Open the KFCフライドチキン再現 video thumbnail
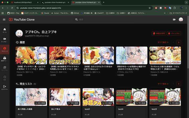This screenshot has height=118, width=189. [x=65, y=55]
